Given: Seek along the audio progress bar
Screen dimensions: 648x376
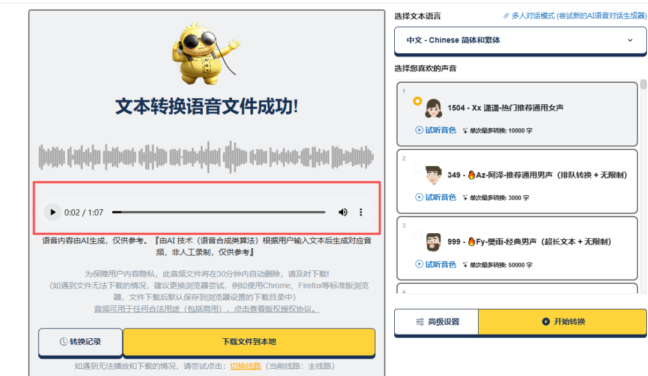Looking at the screenshot, I should click(x=218, y=212).
